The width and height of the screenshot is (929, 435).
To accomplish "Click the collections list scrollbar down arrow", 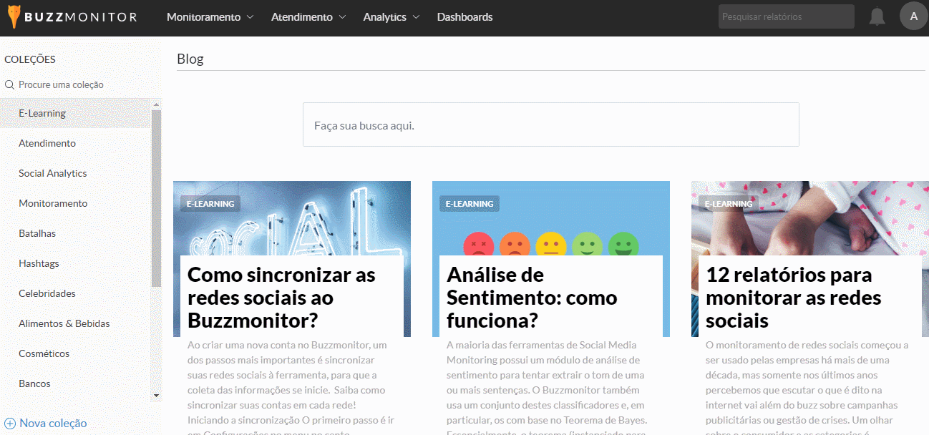I will pyautogui.click(x=156, y=395).
